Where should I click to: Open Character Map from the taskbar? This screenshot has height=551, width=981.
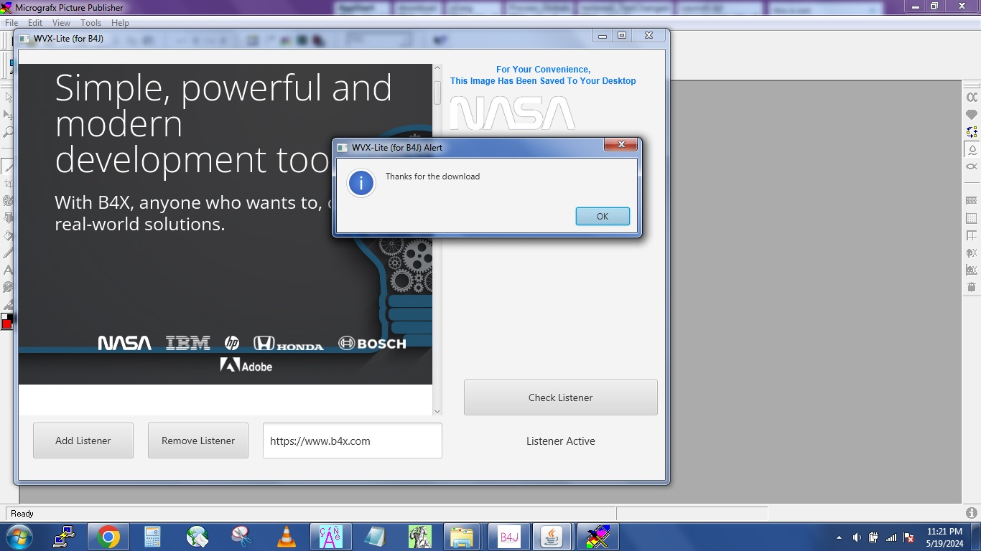tap(330, 537)
